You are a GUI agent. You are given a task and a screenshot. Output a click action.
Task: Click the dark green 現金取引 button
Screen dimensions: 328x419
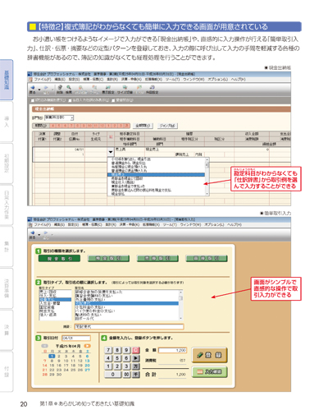[x=59, y=258]
